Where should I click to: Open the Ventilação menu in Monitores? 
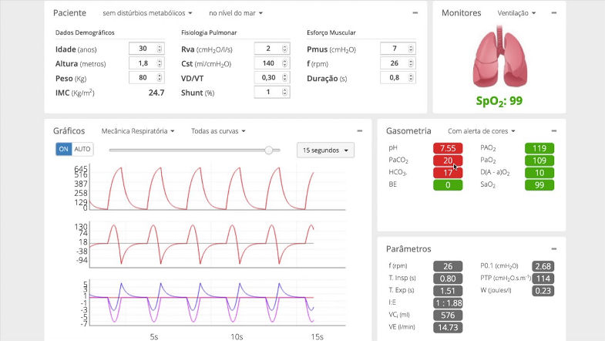(516, 13)
